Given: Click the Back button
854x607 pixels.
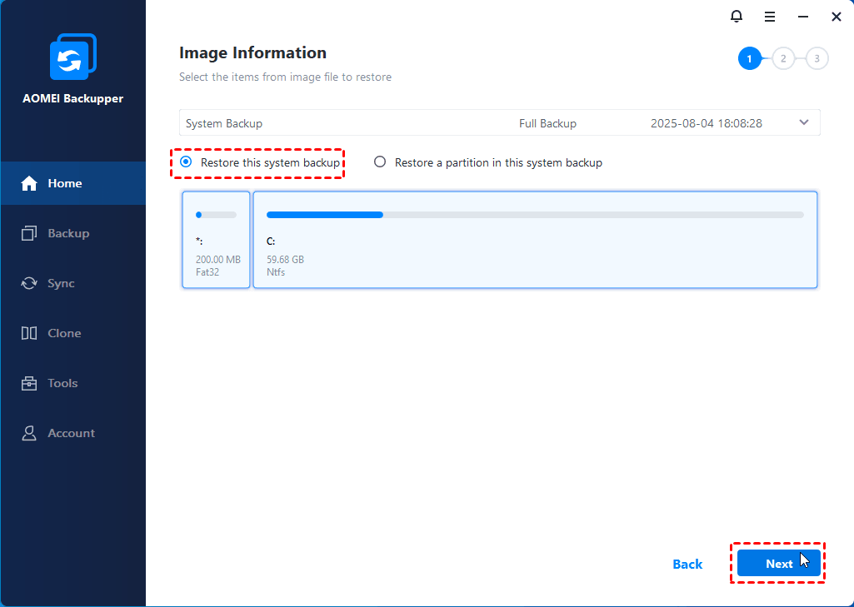Looking at the screenshot, I should [687, 564].
